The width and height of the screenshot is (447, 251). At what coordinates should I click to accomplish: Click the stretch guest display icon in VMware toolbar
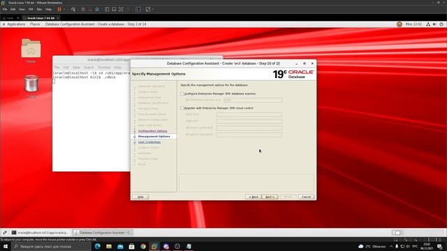click(148, 9)
